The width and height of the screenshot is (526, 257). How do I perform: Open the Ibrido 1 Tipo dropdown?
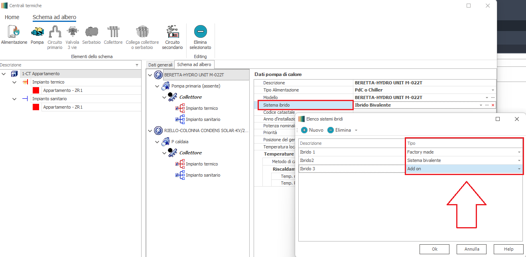pos(519,152)
